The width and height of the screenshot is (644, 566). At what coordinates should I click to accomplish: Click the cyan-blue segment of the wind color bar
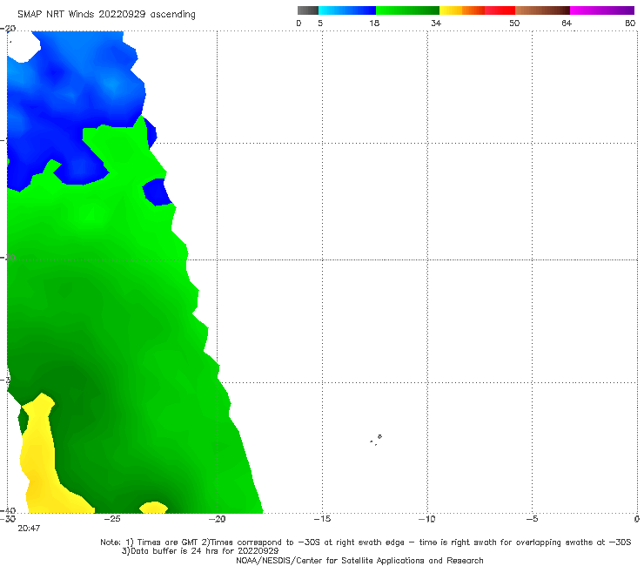point(347,10)
